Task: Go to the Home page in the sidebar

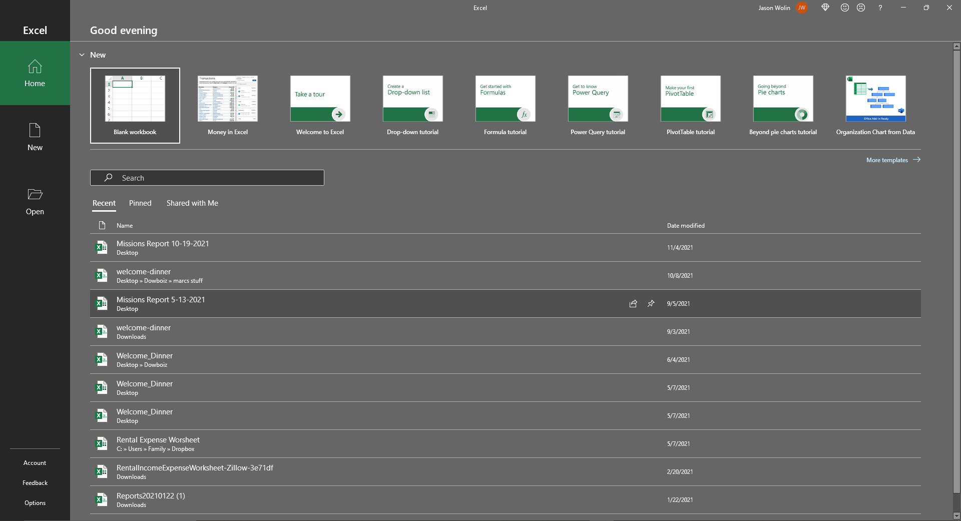Action: 35,73
